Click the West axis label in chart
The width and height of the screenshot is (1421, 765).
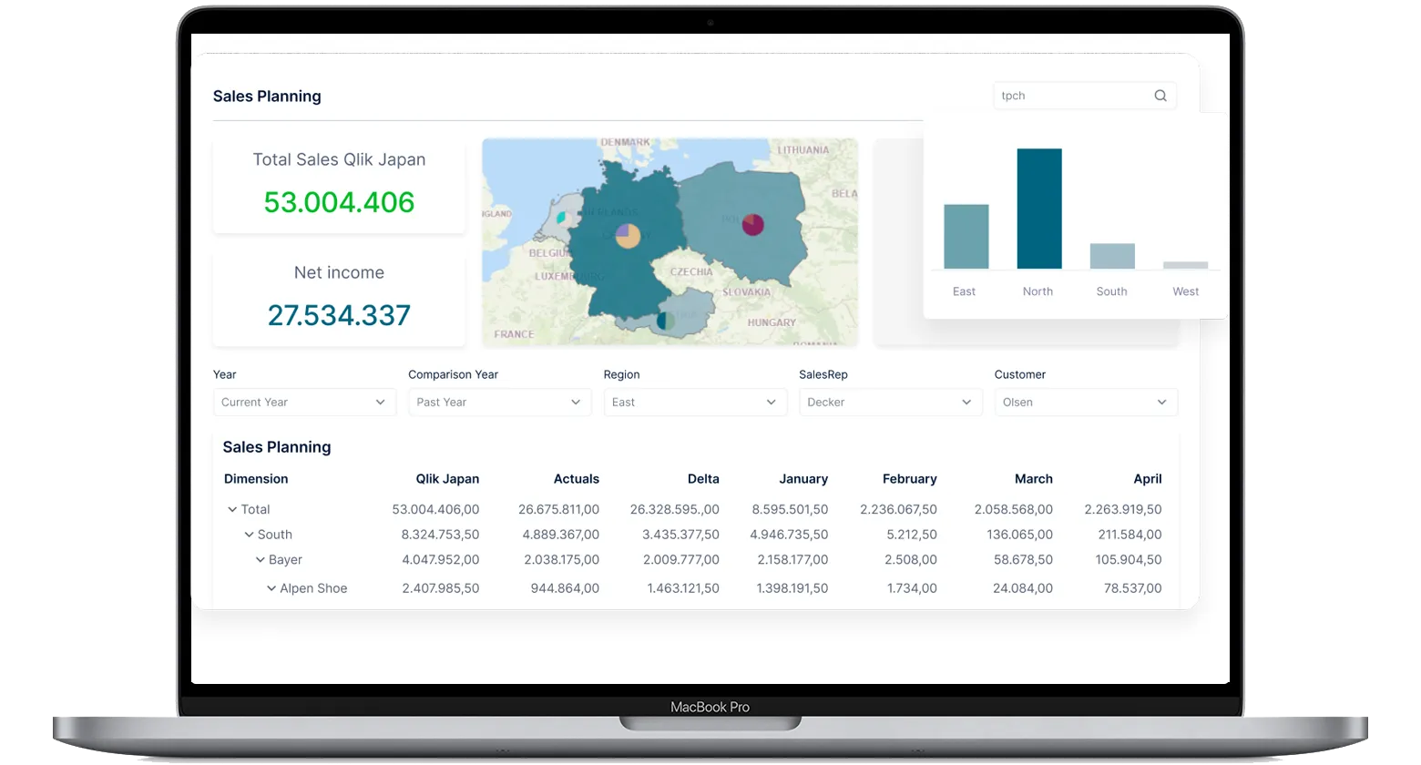pyautogui.click(x=1185, y=291)
